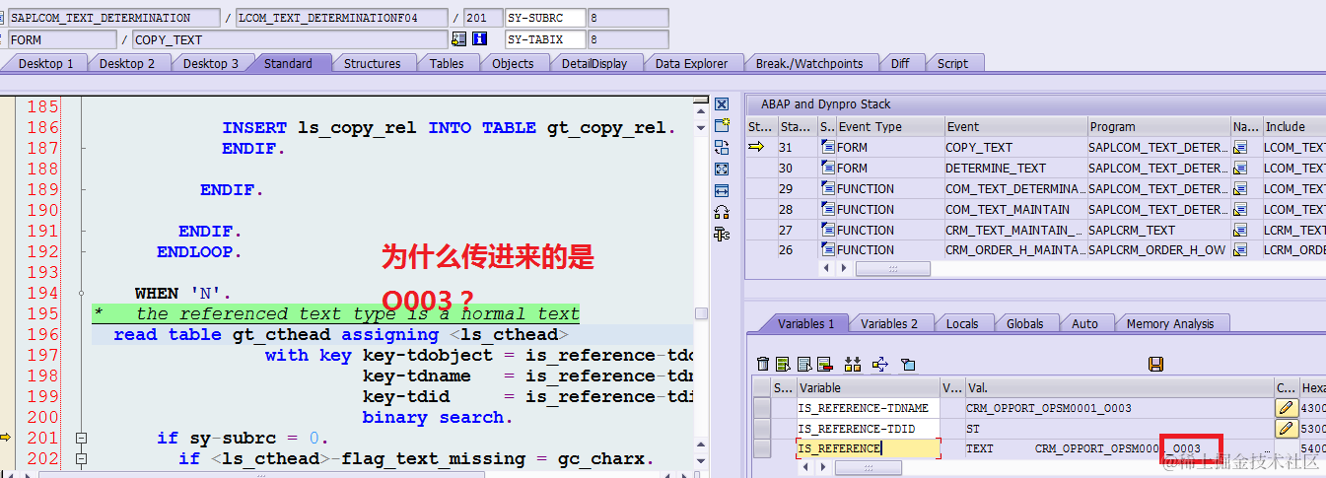Image resolution: width=1326 pixels, height=478 pixels.
Task: Click the icon left of info icon
Action: click(x=458, y=39)
